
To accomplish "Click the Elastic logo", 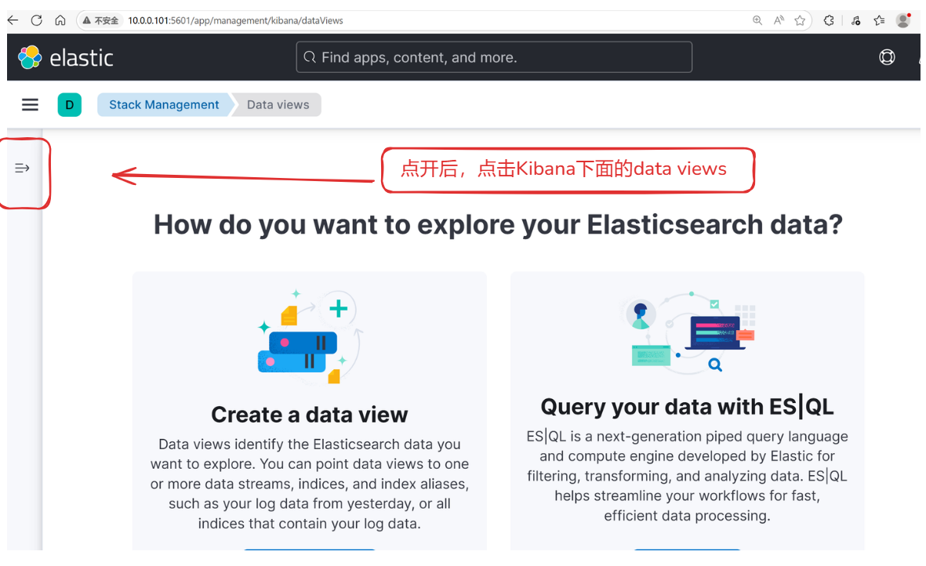I will (66, 57).
